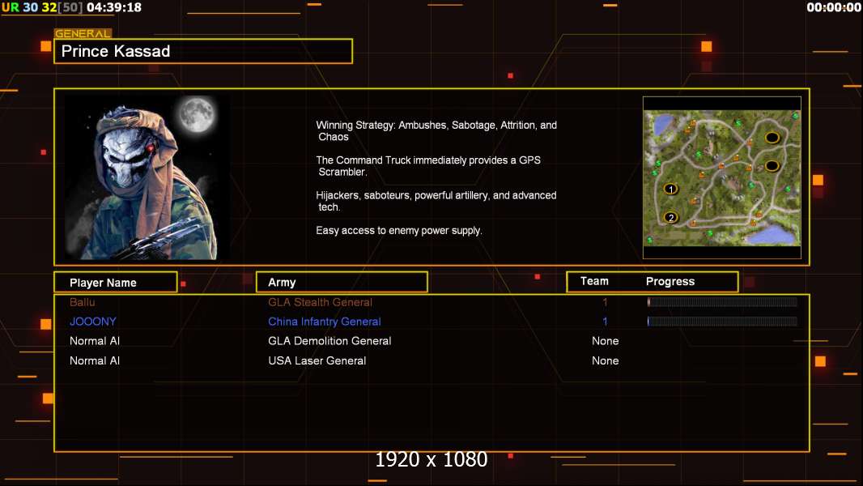Click the None team of GLA Demolition
Image resolution: width=863 pixels, height=486 pixels.
pyautogui.click(x=605, y=341)
